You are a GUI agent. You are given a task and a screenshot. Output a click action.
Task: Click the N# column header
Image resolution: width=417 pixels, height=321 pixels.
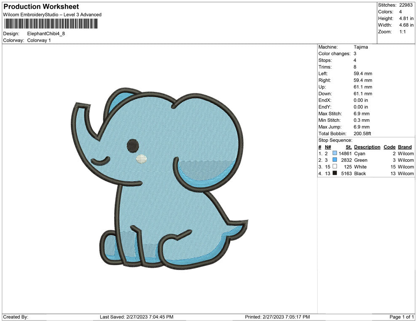click(328, 147)
